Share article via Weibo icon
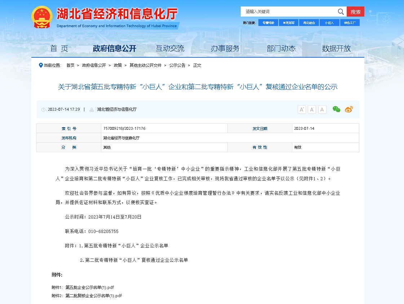Viewport: 404px width, 304px height. click(349, 109)
